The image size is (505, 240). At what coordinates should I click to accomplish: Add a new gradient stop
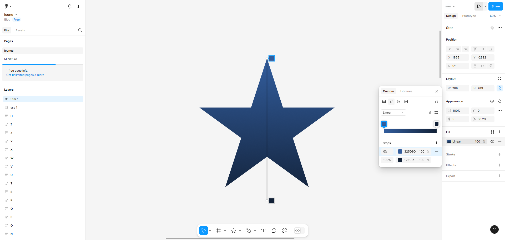[436, 143]
